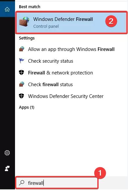This screenshot has height=190, width=128.
Task: Open Firewall & network protection setting
Action: coord(60,73)
